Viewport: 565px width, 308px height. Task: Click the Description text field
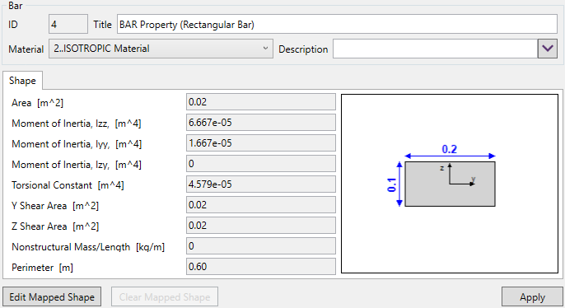(x=435, y=49)
